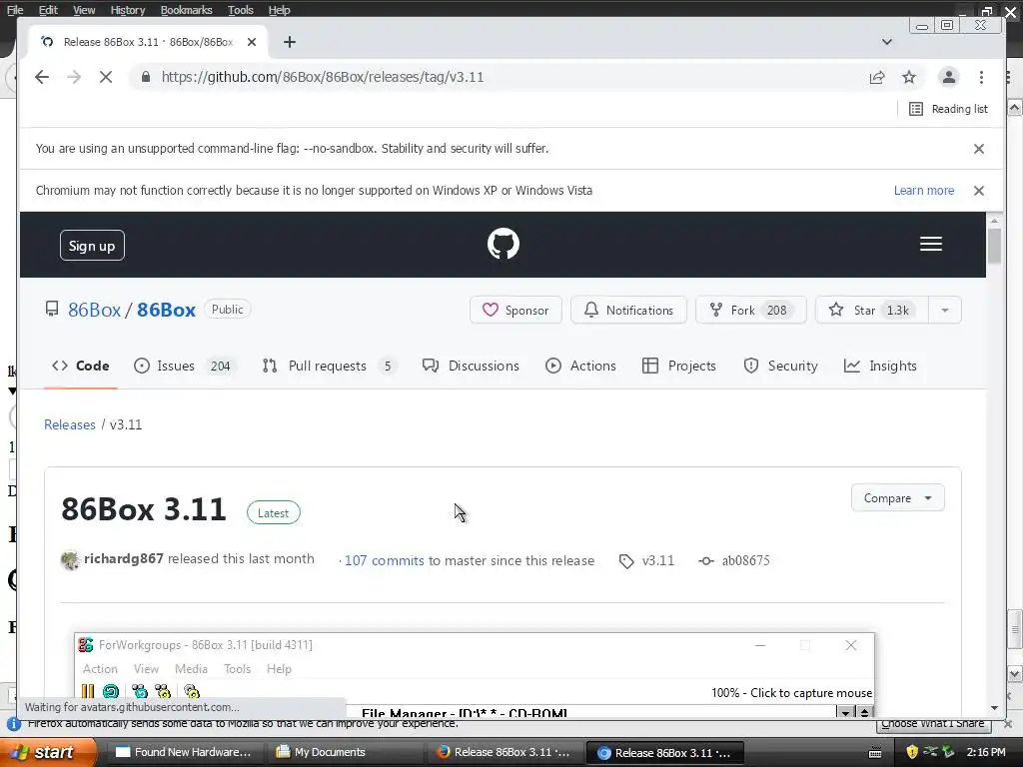View the Insights tab
Image resolution: width=1023 pixels, height=767 pixels.
click(880, 366)
